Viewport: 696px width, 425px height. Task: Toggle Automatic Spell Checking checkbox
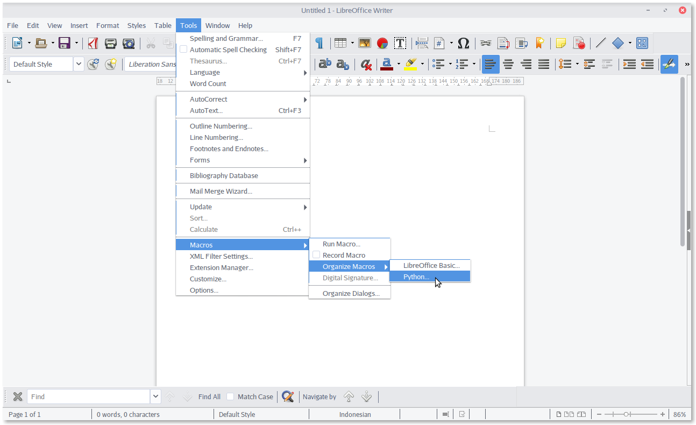(x=183, y=49)
